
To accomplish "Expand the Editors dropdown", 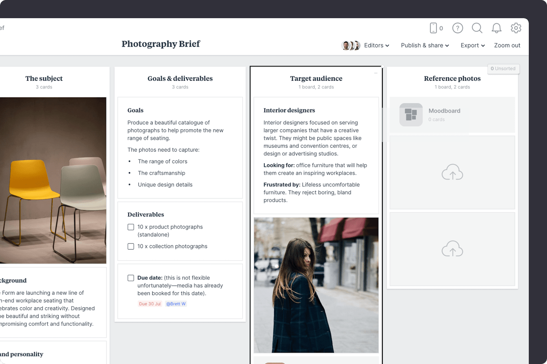I will tap(376, 45).
